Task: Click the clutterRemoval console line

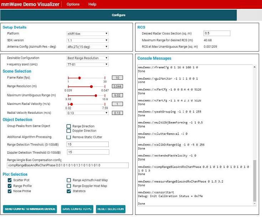Action: [163, 134]
